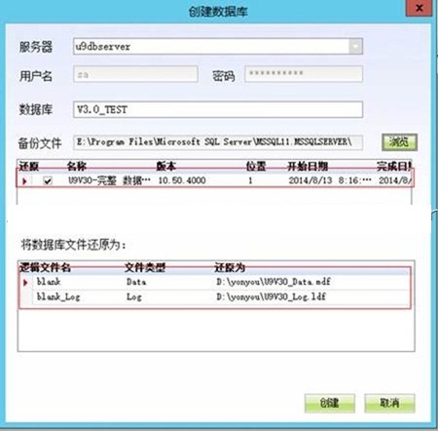This screenshot has height=431, width=438.
Task: Click the 取消 cancel button
Action: [x=389, y=403]
